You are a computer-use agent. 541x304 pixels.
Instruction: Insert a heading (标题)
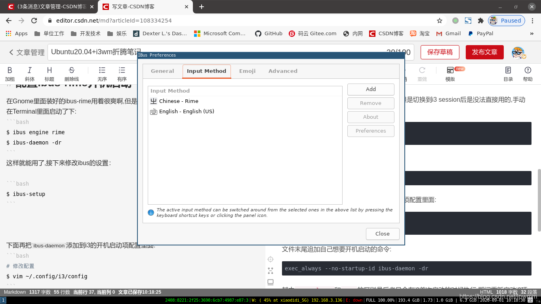[50, 74]
